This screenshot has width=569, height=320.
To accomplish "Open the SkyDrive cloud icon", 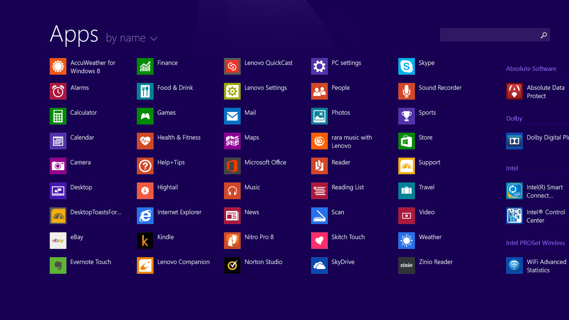I will 320,266.
